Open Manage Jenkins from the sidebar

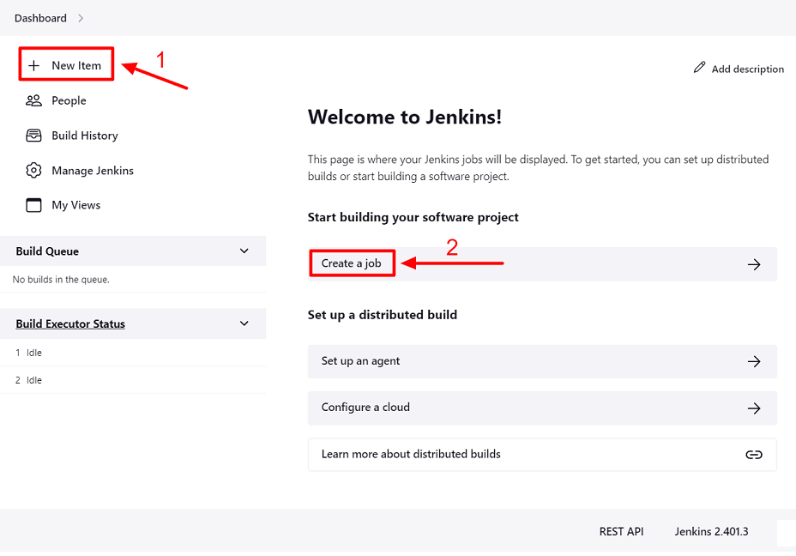click(x=93, y=171)
